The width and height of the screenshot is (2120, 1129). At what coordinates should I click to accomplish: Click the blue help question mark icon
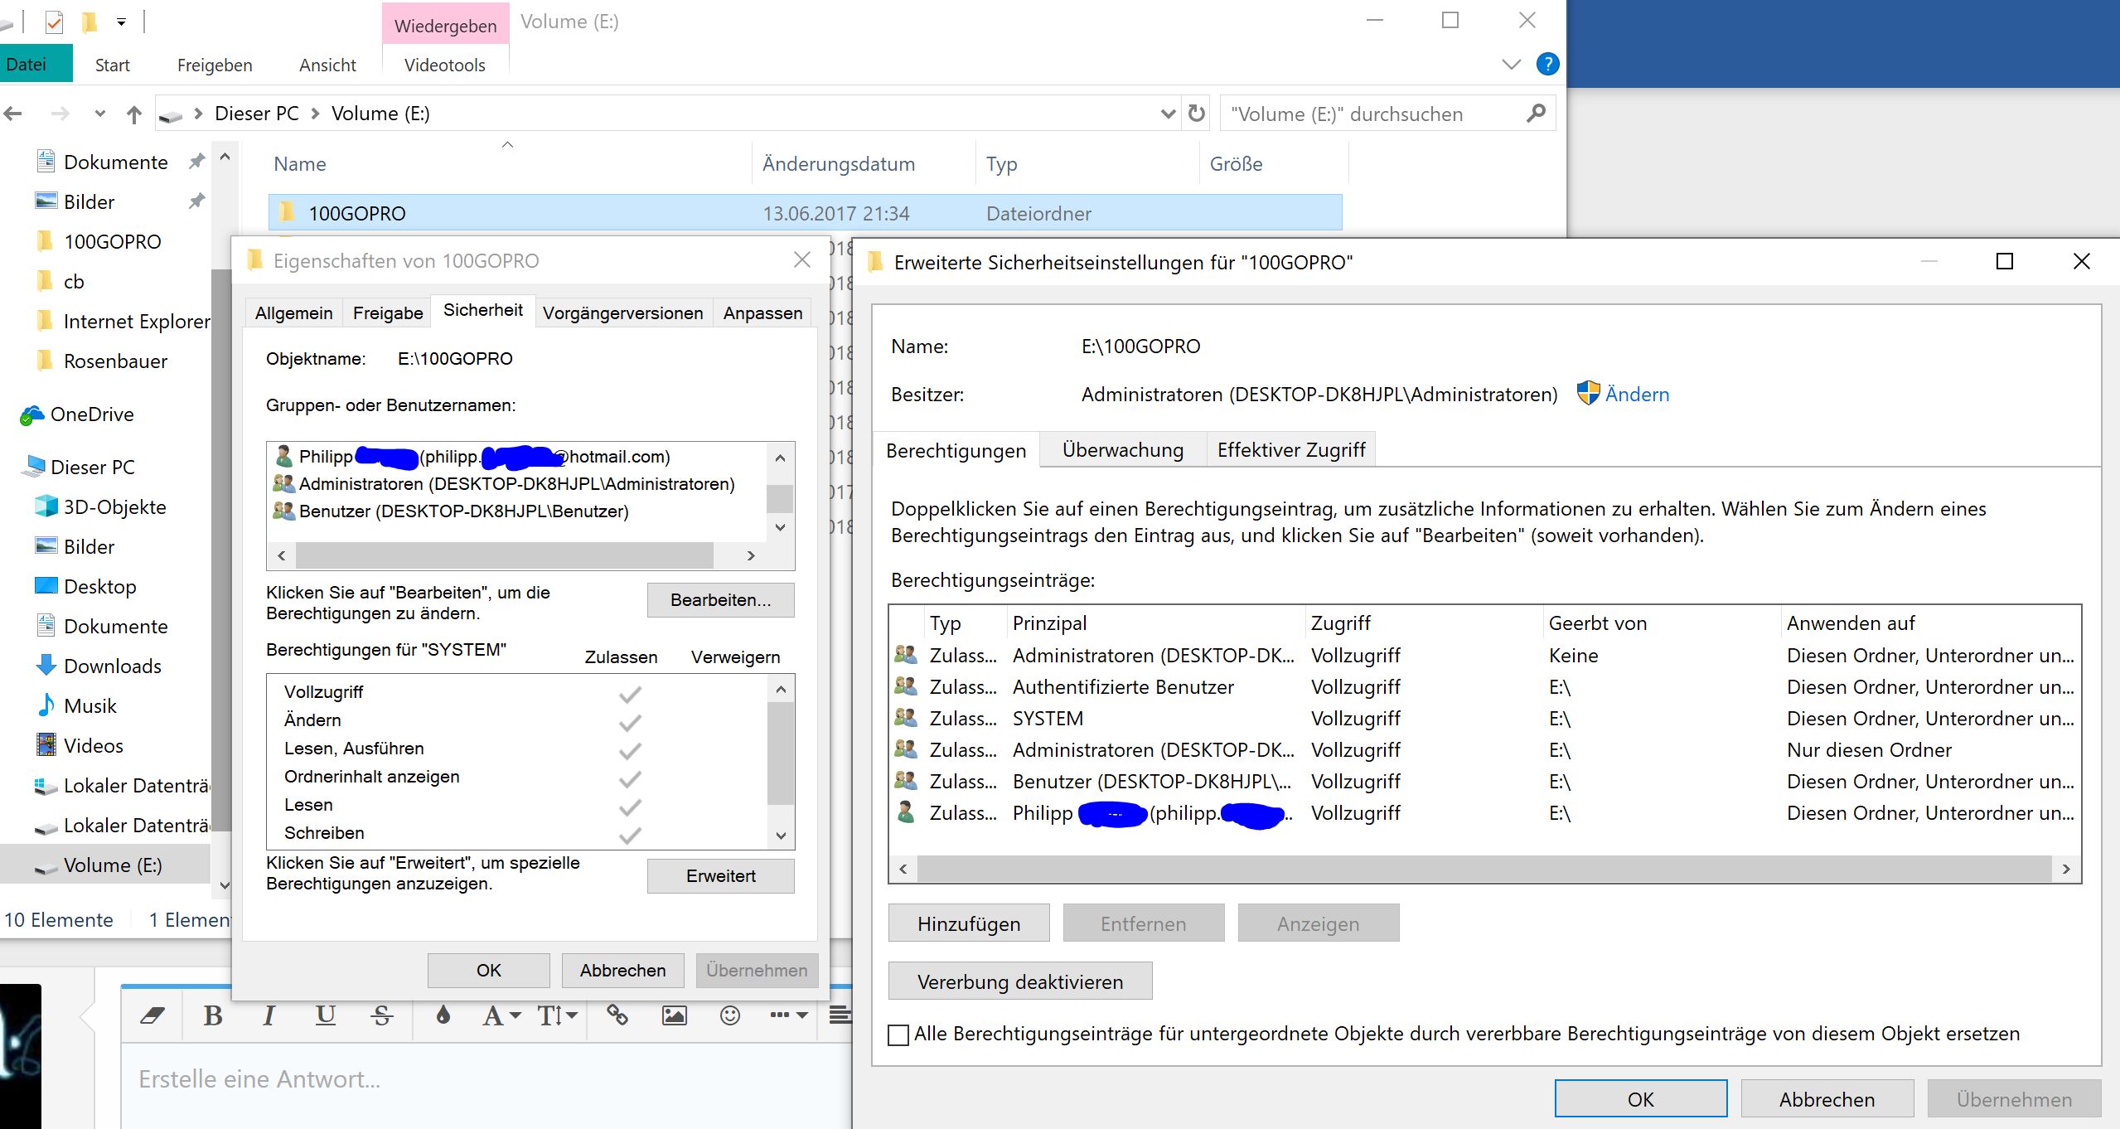tap(1547, 64)
